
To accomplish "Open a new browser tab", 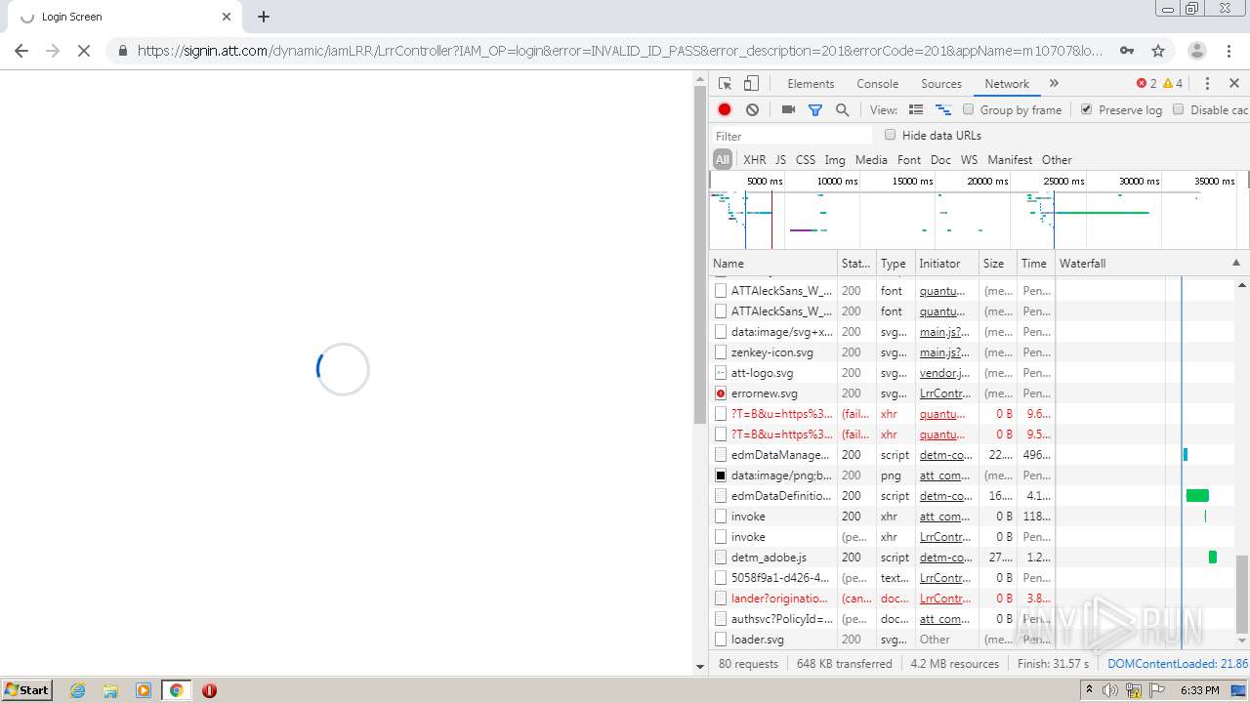I will coord(264,17).
